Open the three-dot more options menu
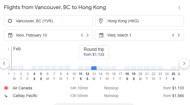 coord(179,8)
